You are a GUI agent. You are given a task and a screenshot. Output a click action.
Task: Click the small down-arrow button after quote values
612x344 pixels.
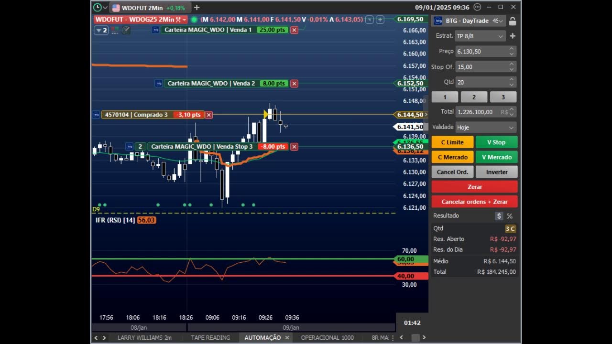(x=370, y=20)
